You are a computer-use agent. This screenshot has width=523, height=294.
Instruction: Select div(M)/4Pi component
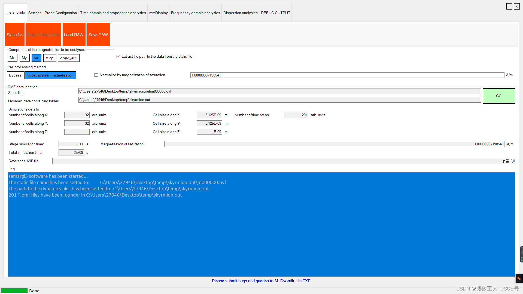[x=69, y=58]
